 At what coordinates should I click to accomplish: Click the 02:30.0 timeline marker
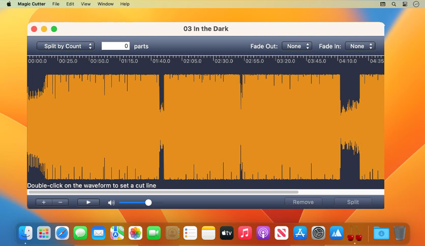[x=224, y=61]
